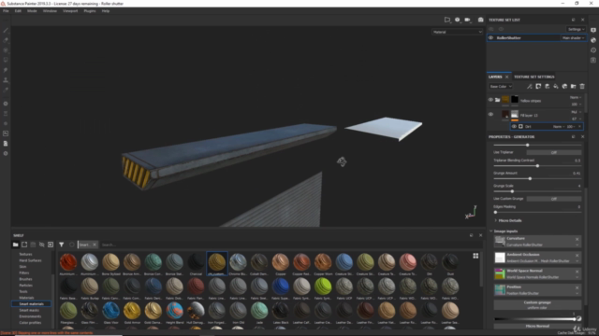
Task: Hide Fill layer 13
Action: tap(490, 114)
